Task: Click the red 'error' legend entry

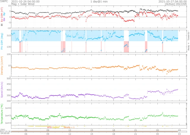Action: click(x=50, y=127)
